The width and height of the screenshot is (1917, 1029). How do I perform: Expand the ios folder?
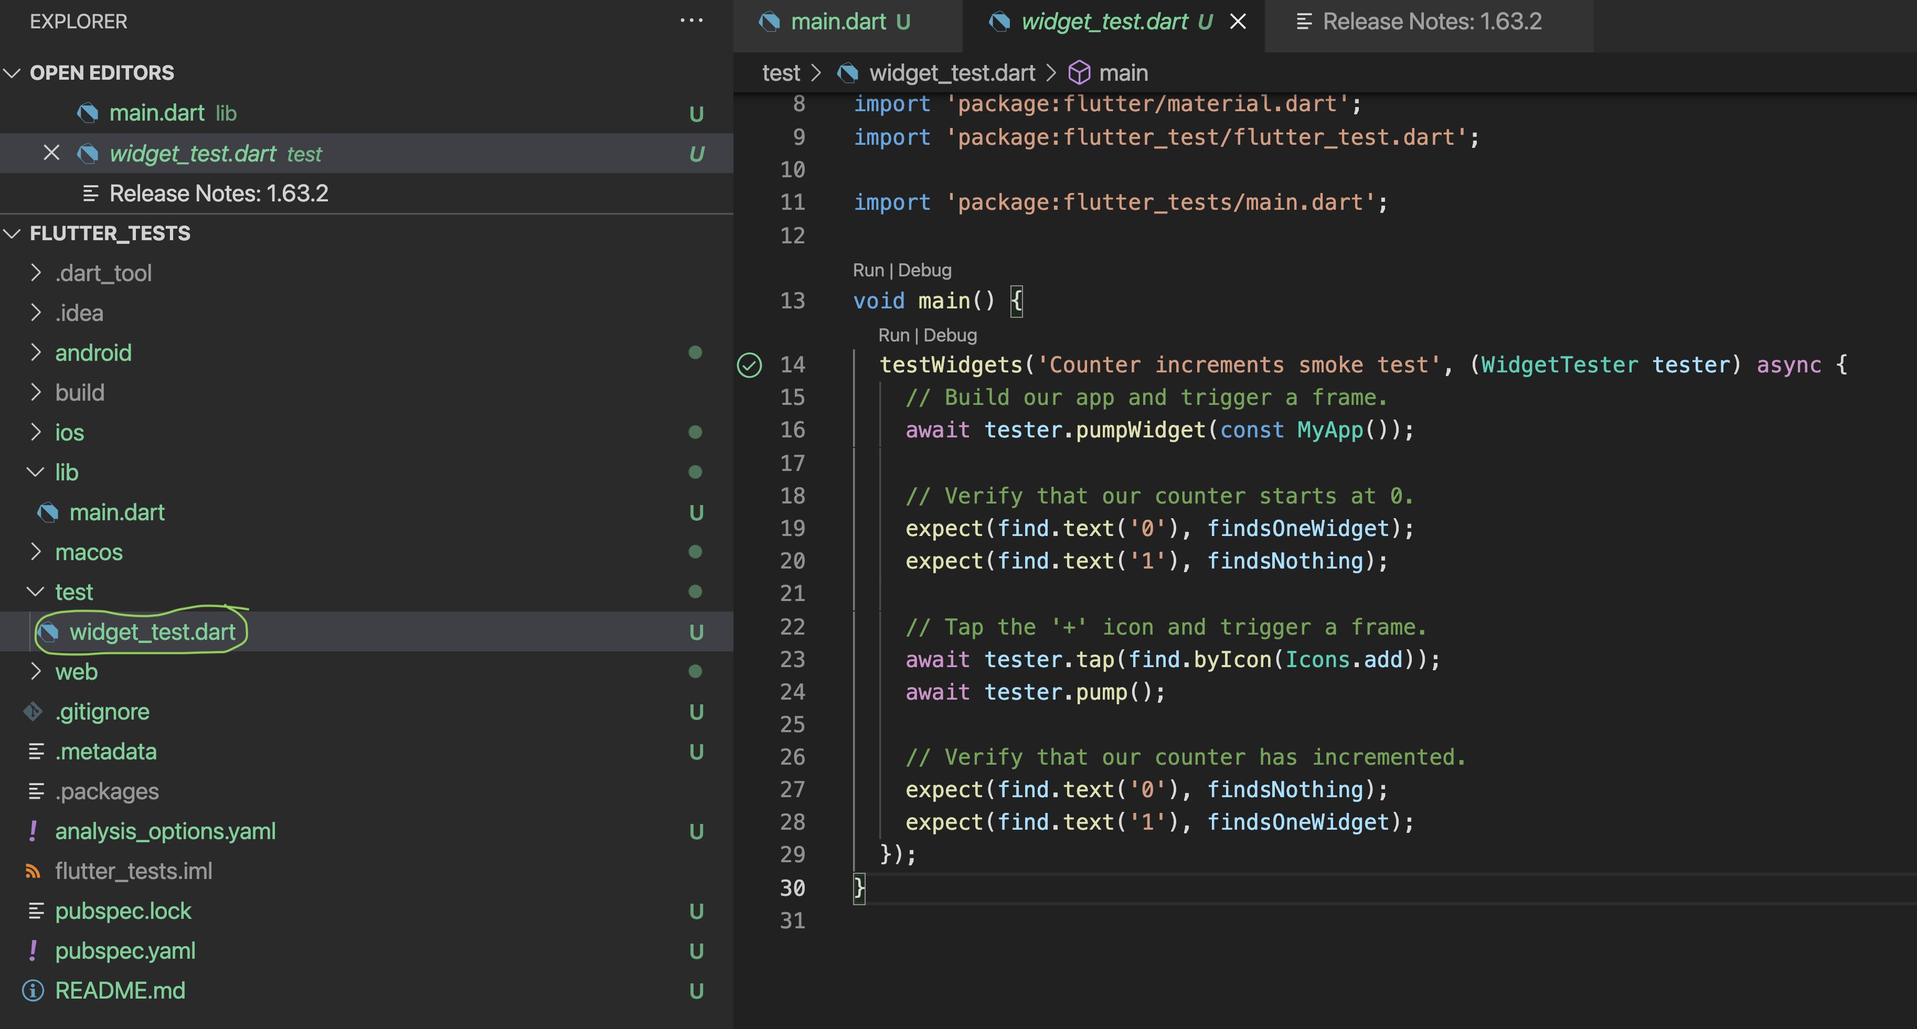(35, 432)
